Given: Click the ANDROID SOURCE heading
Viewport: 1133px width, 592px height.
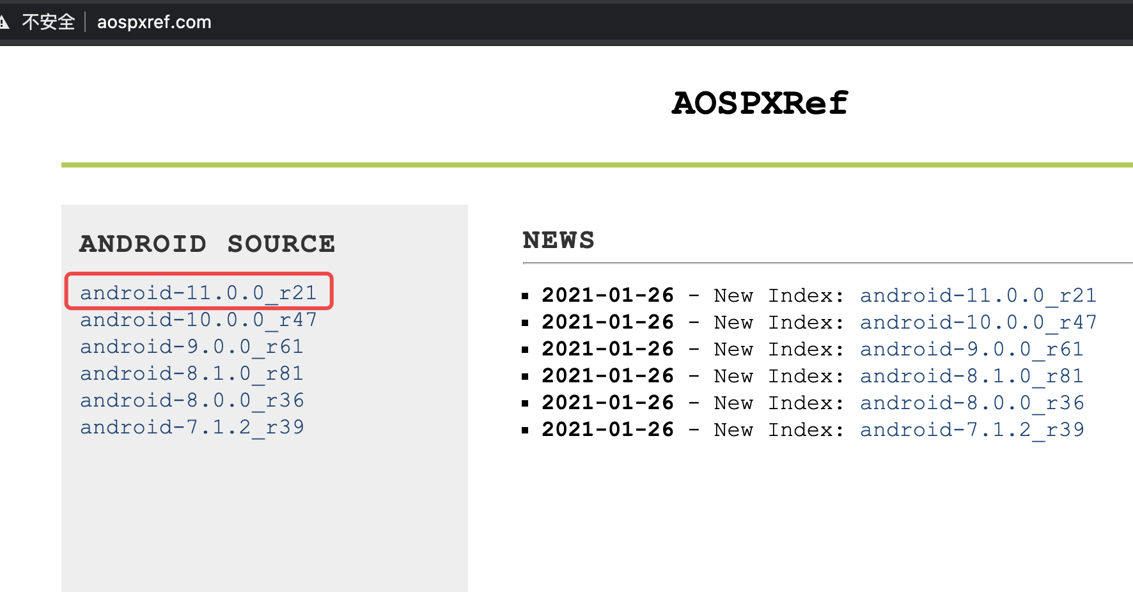Looking at the screenshot, I should click(207, 244).
